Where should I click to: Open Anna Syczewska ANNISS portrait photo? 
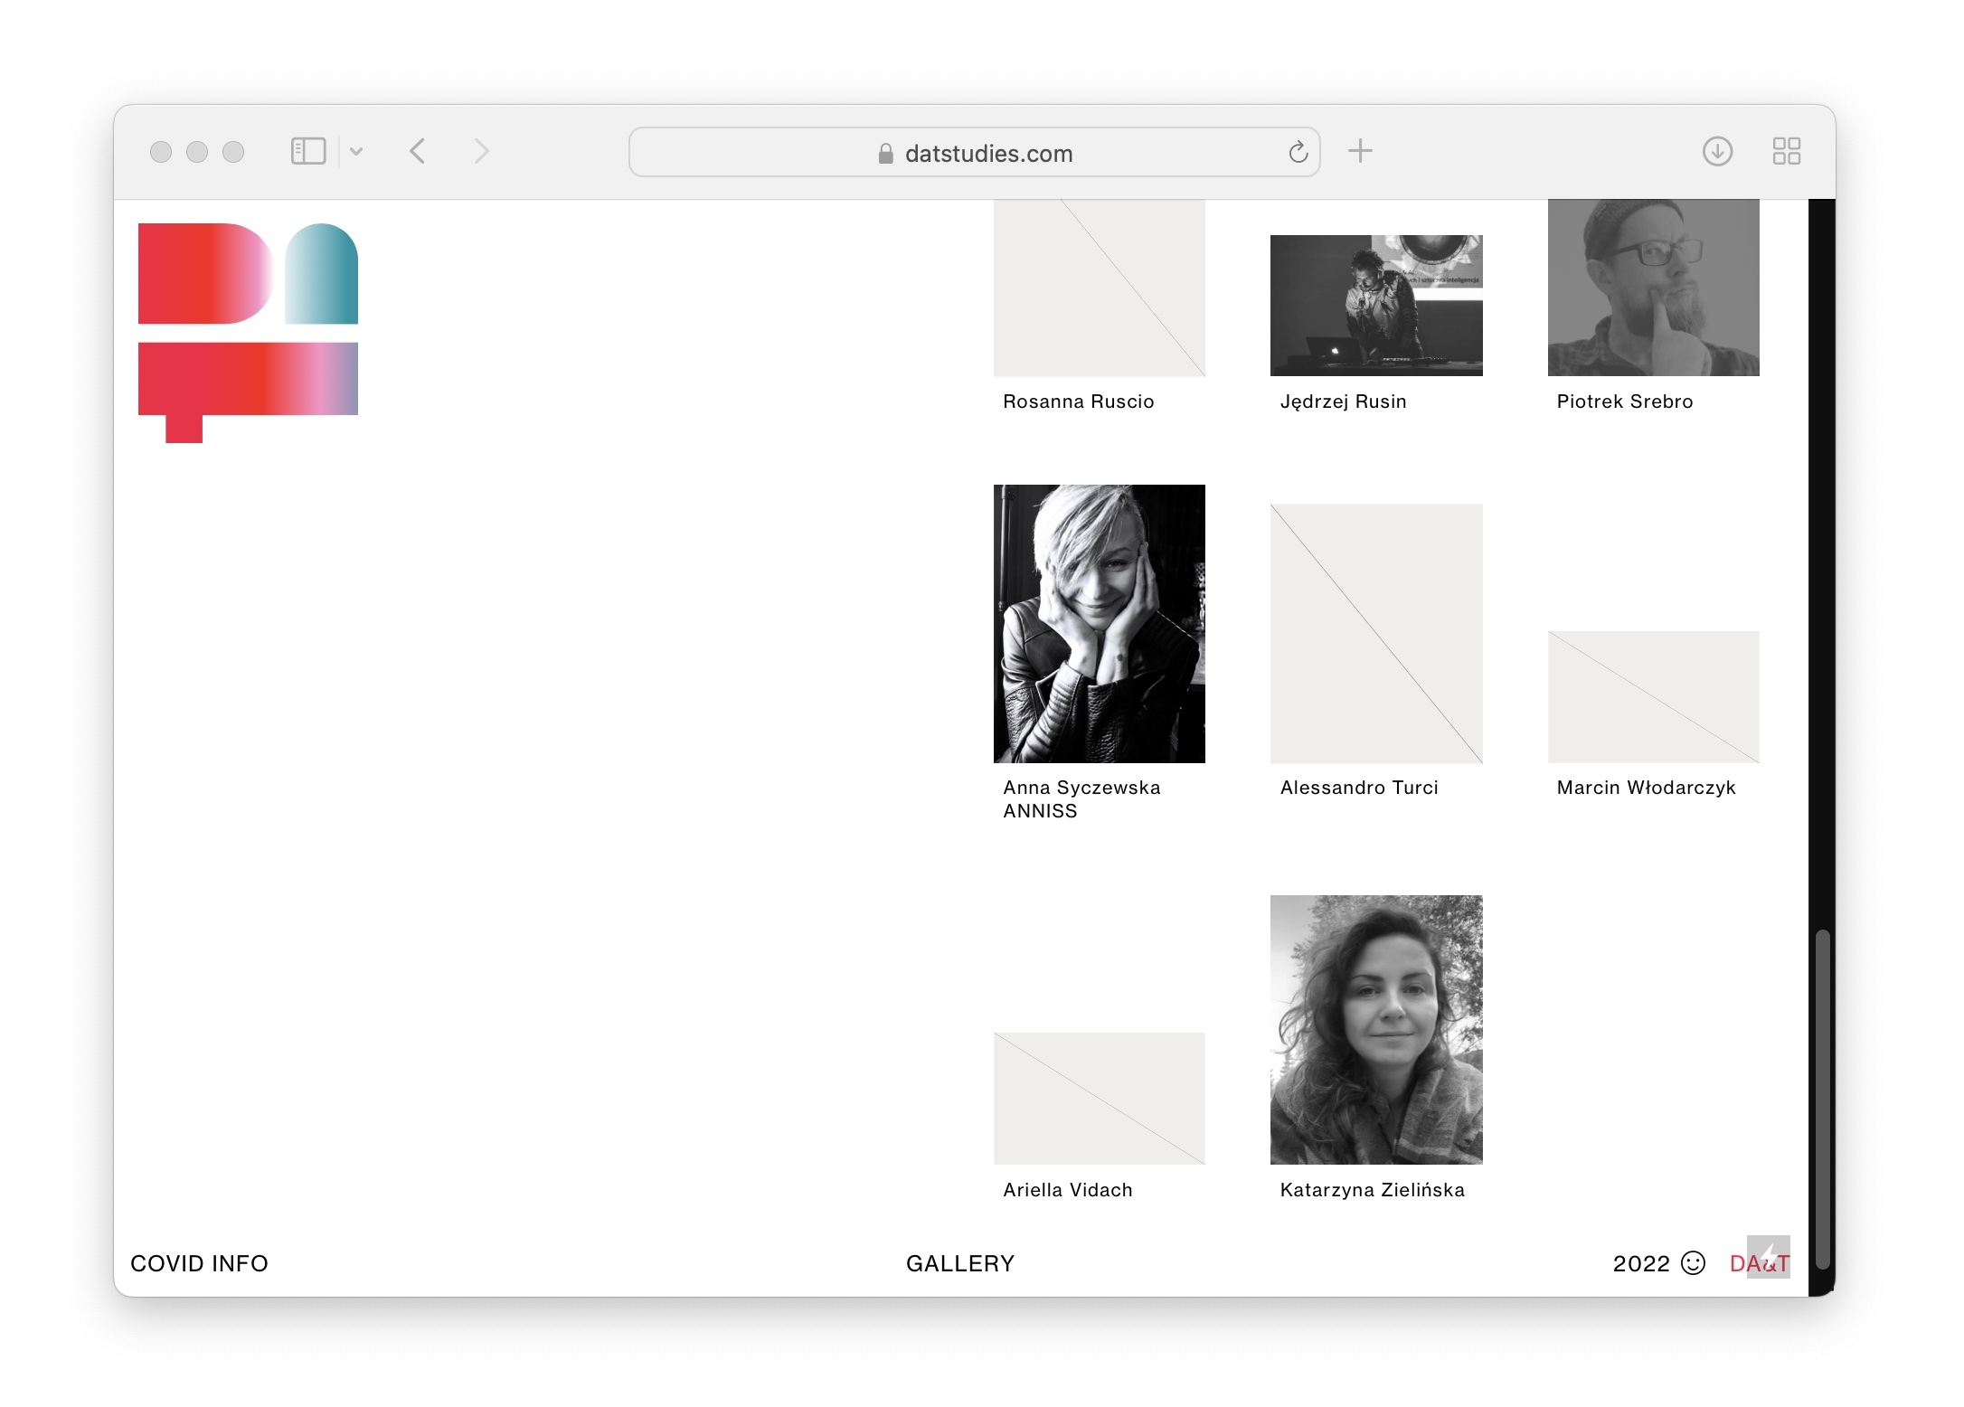pos(1099,623)
